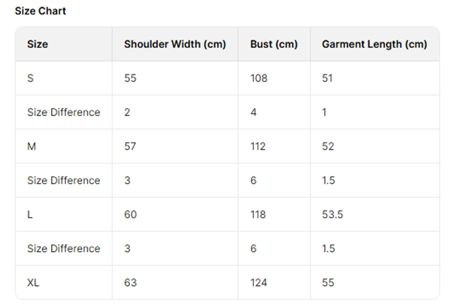Select the XL size row label
The width and height of the screenshot is (455, 305).
(x=33, y=283)
